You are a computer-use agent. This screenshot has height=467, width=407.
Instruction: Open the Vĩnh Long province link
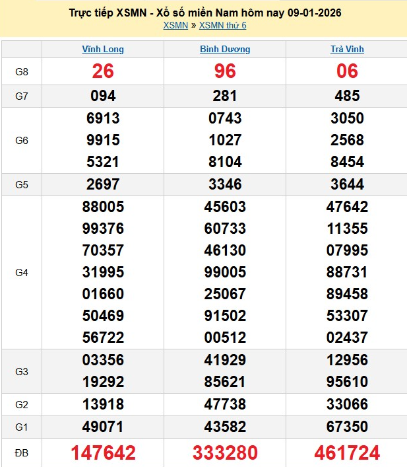(x=103, y=50)
